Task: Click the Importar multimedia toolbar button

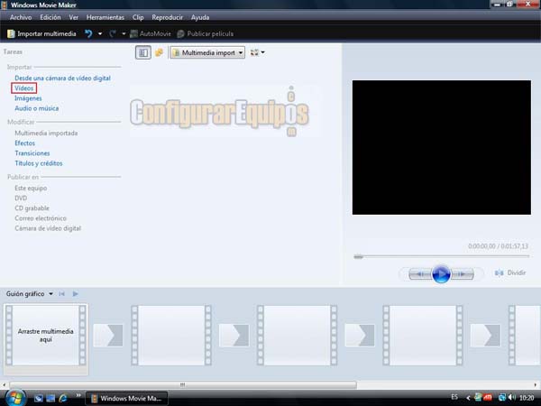Action: pyautogui.click(x=41, y=34)
